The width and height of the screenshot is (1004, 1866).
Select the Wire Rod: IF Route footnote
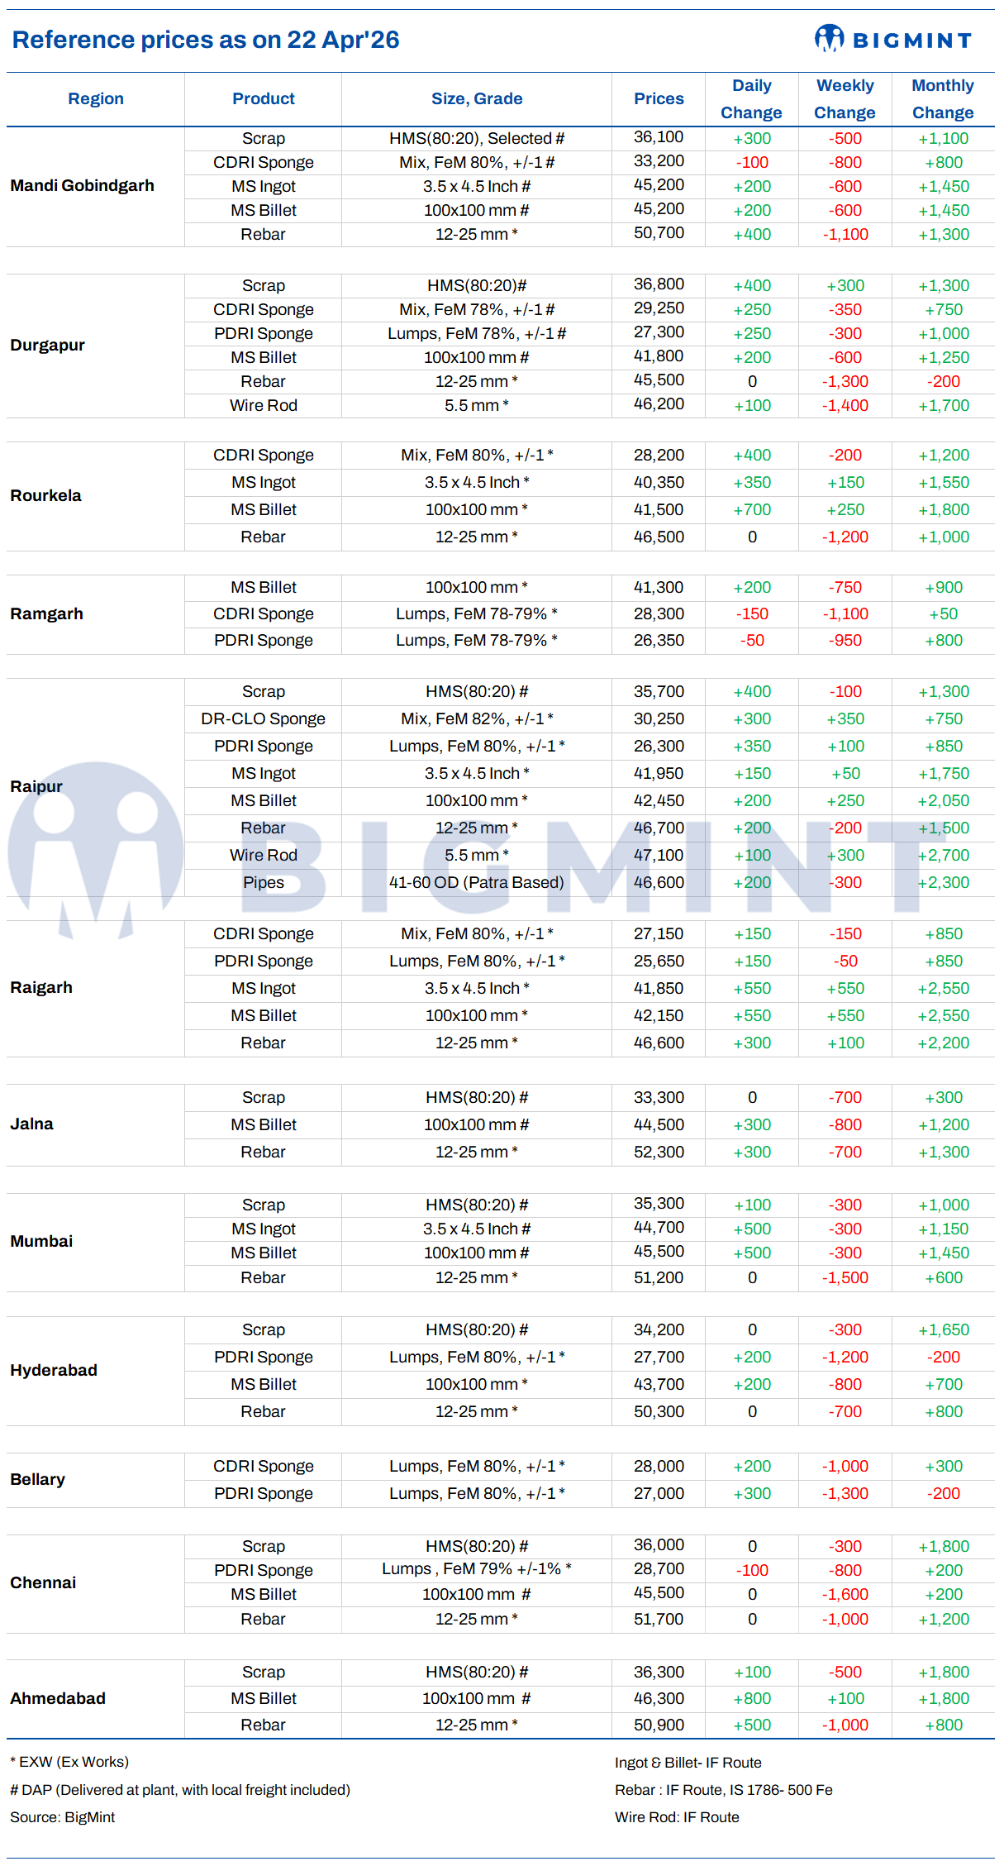point(677,1817)
